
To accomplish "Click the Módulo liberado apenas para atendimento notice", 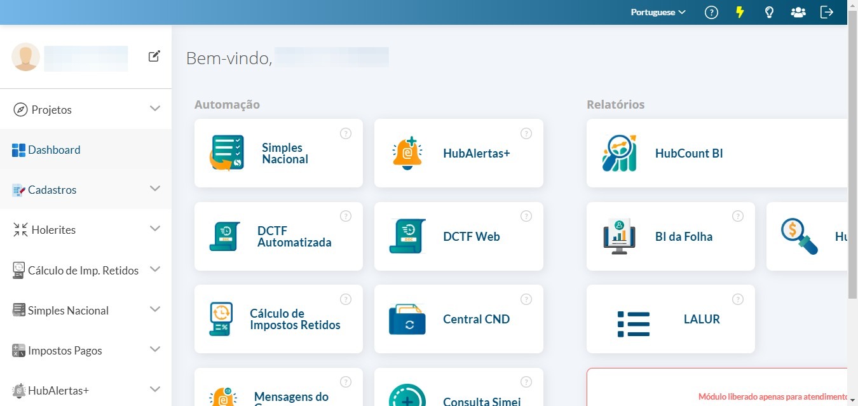I will (773, 396).
